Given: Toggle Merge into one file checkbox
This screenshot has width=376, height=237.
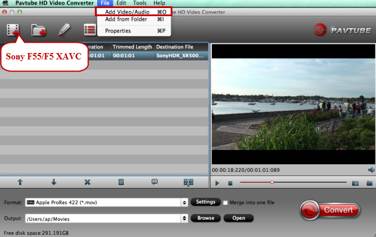Looking at the screenshot, I should (x=225, y=202).
